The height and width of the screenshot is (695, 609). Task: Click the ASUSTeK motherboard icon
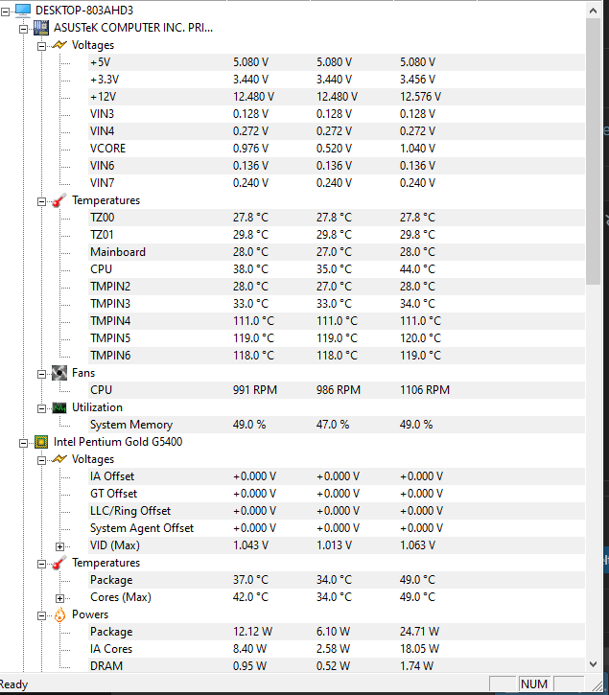pyautogui.click(x=41, y=28)
